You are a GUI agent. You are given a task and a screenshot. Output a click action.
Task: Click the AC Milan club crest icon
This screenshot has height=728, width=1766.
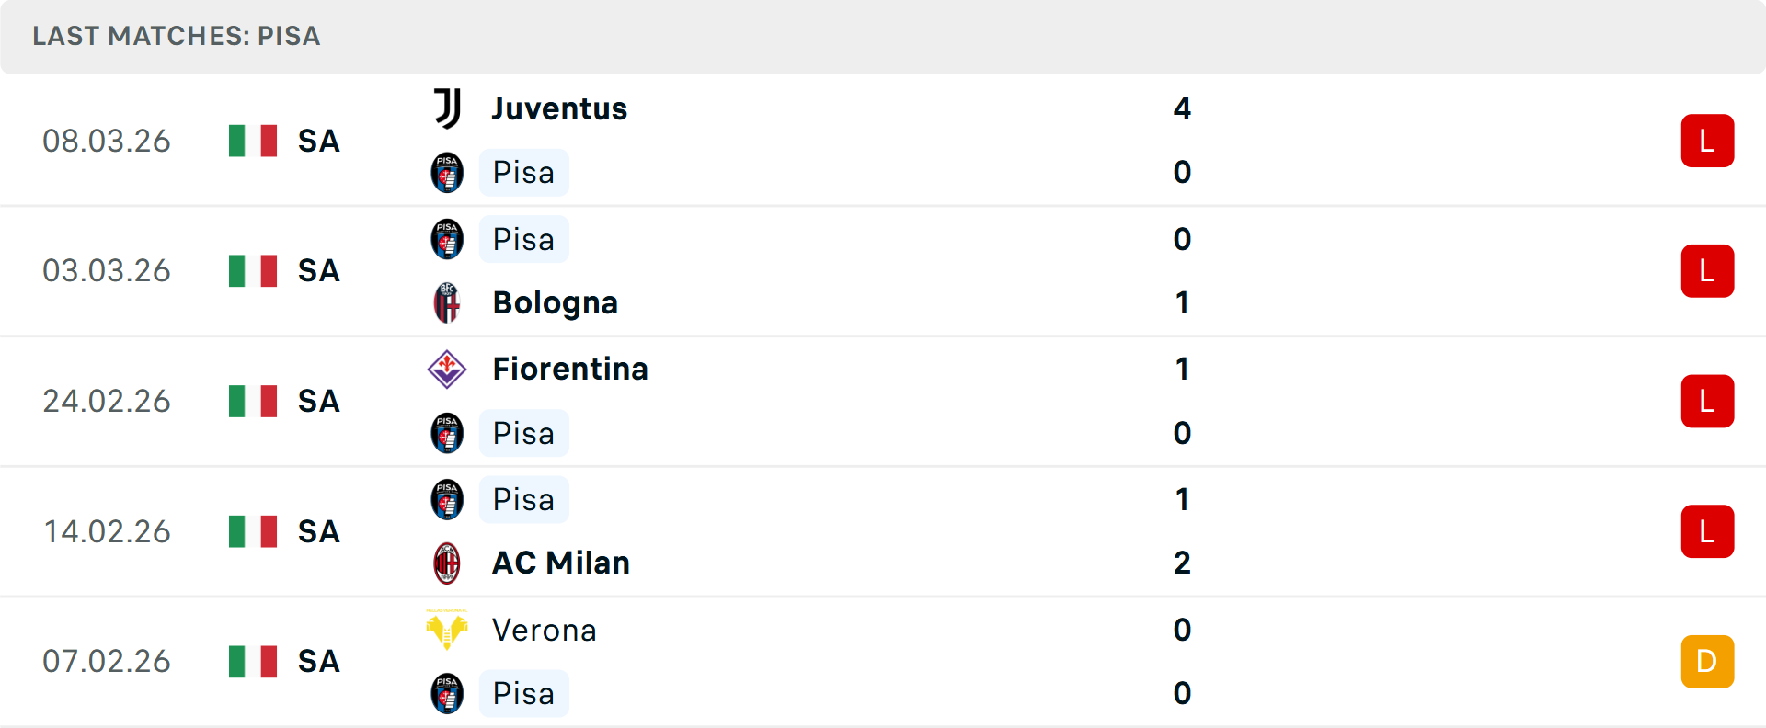coord(447,563)
